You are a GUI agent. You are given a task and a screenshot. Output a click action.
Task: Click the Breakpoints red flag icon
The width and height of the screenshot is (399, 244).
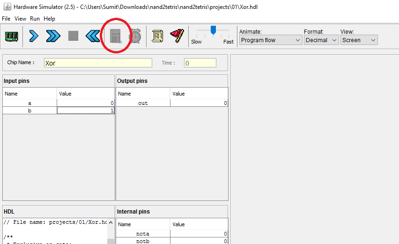click(177, 36)
